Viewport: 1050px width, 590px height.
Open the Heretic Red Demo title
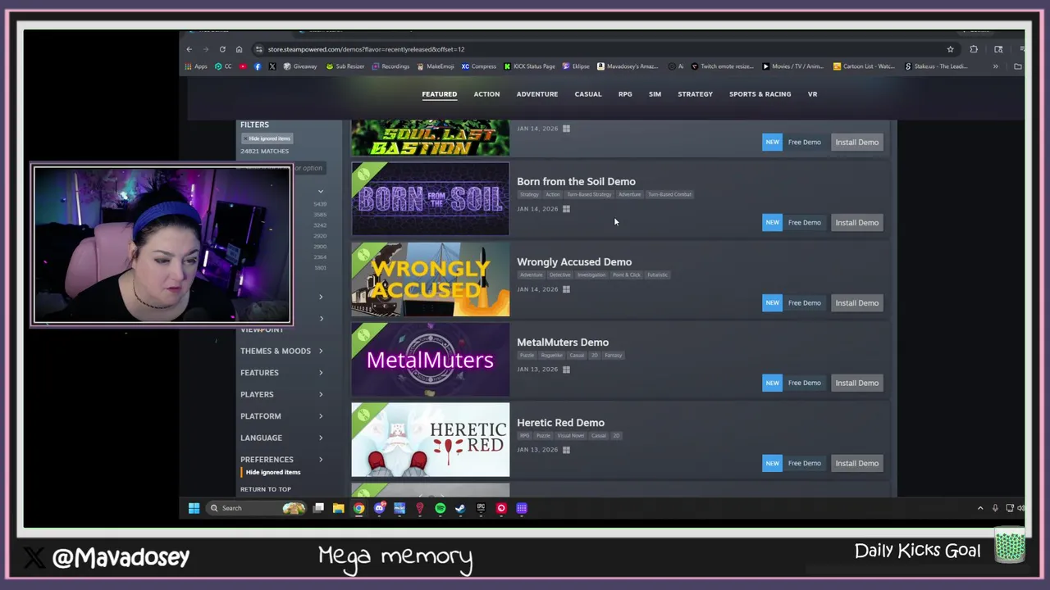[x=560, y=423]
